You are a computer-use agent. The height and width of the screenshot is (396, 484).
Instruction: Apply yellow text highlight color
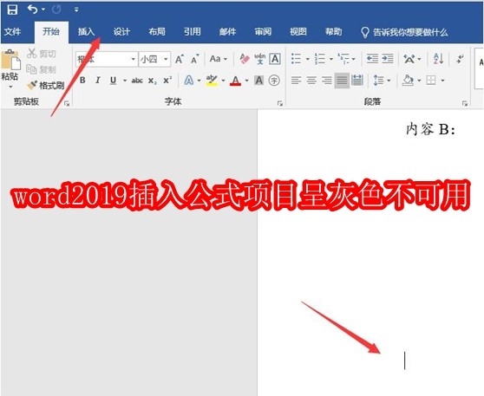click(212, 81)
